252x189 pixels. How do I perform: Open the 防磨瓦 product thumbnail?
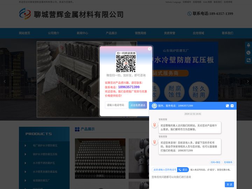[x=100, y=159]
